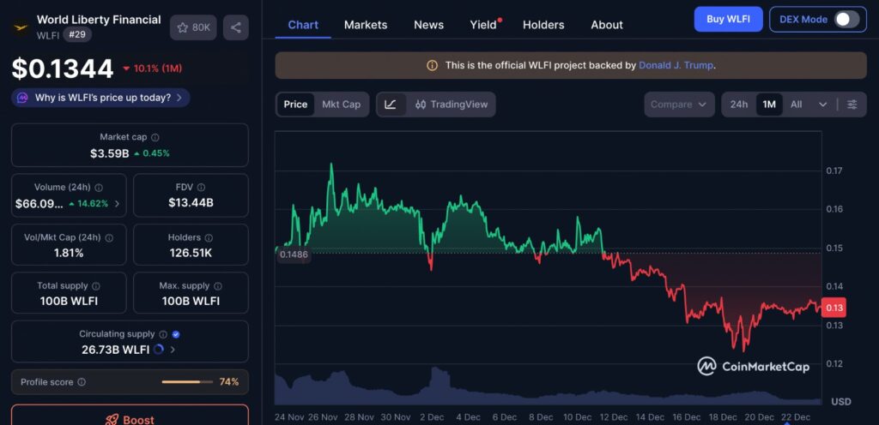The image size is (879, 425).
Task: Expand Circulating supply details chevron
Action: pyautogui.click(x=173, y=350)
